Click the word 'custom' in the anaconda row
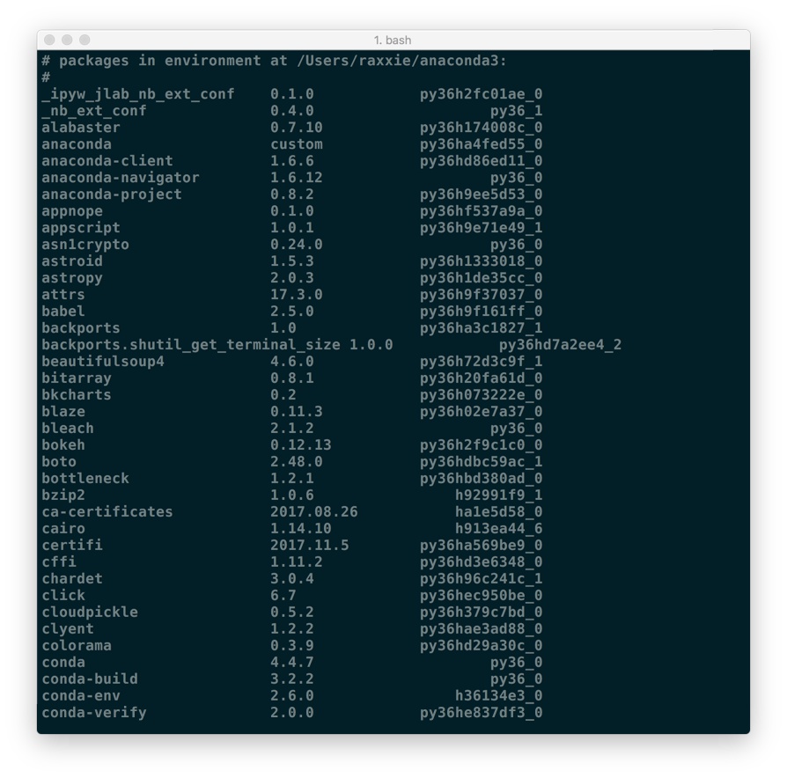The width and height of the screenshot is (787, 778). point(297,144)
